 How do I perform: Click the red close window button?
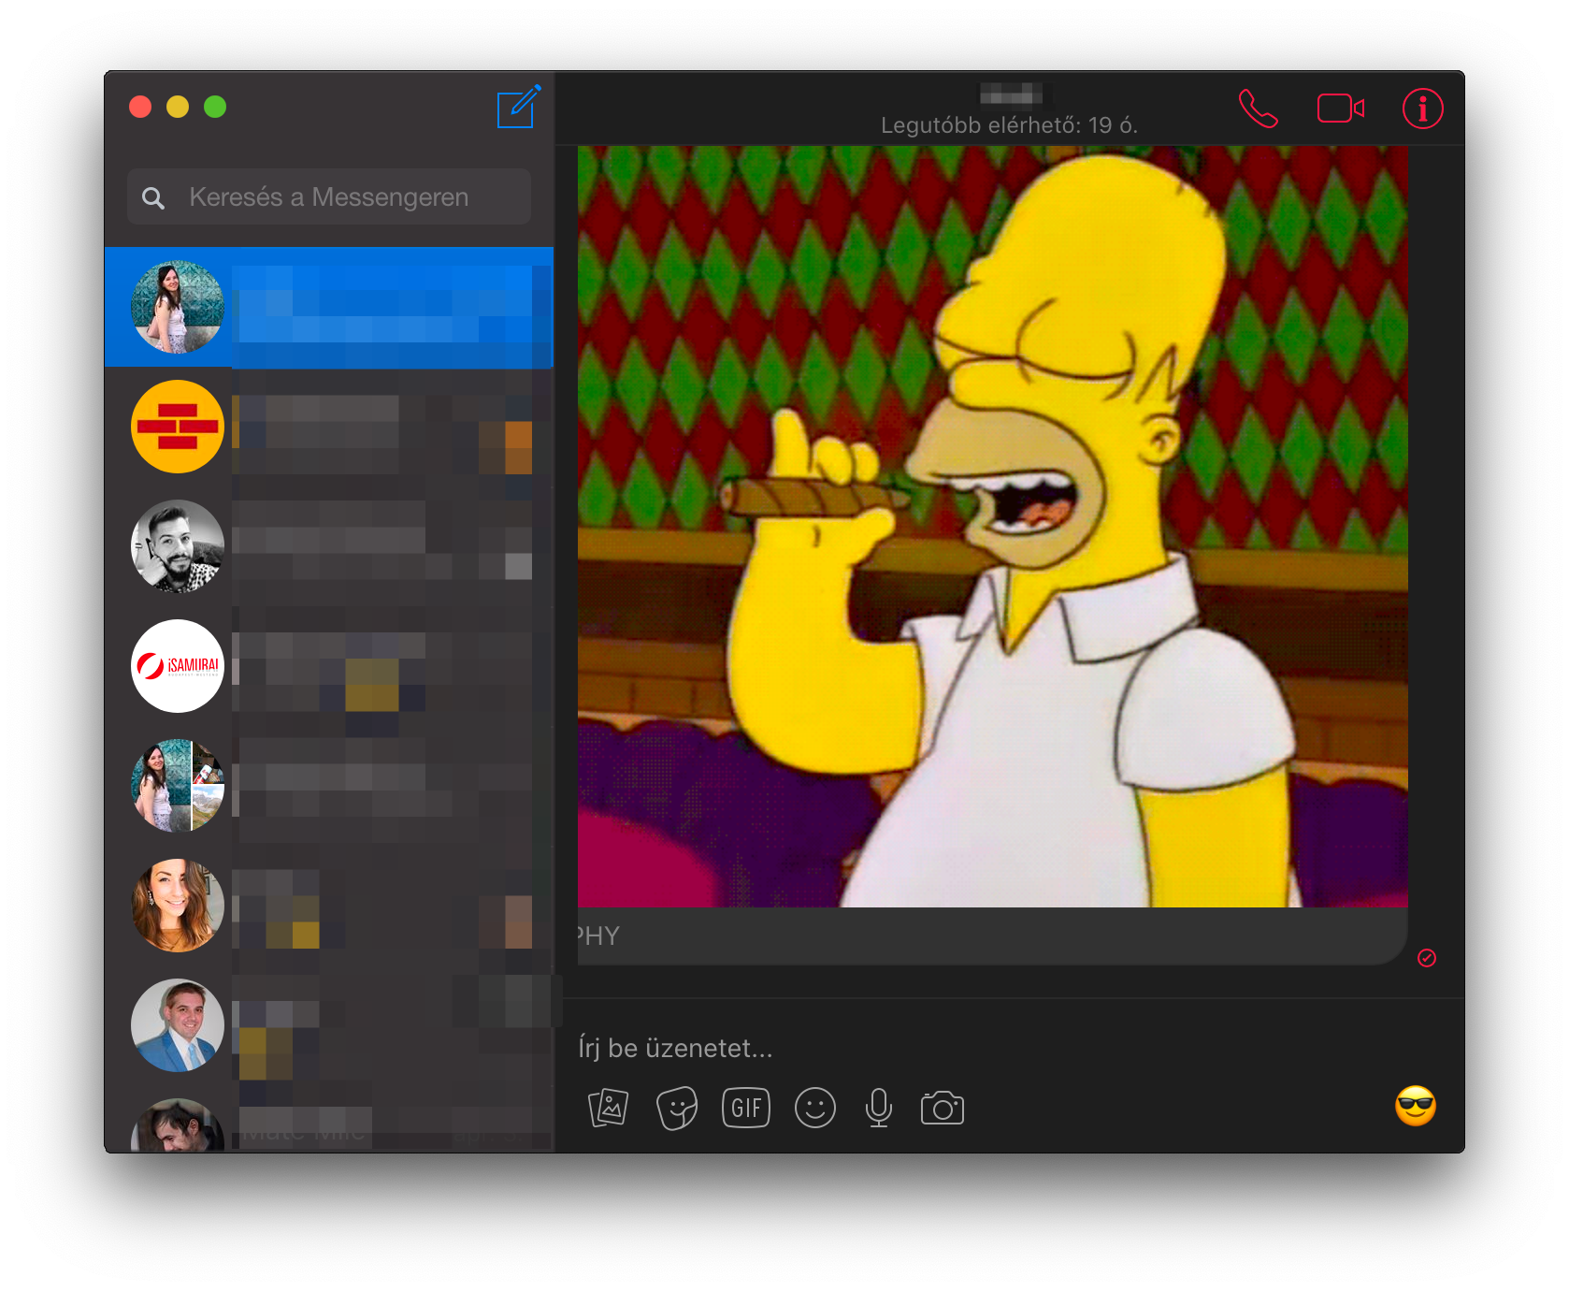tap(140, 107)
